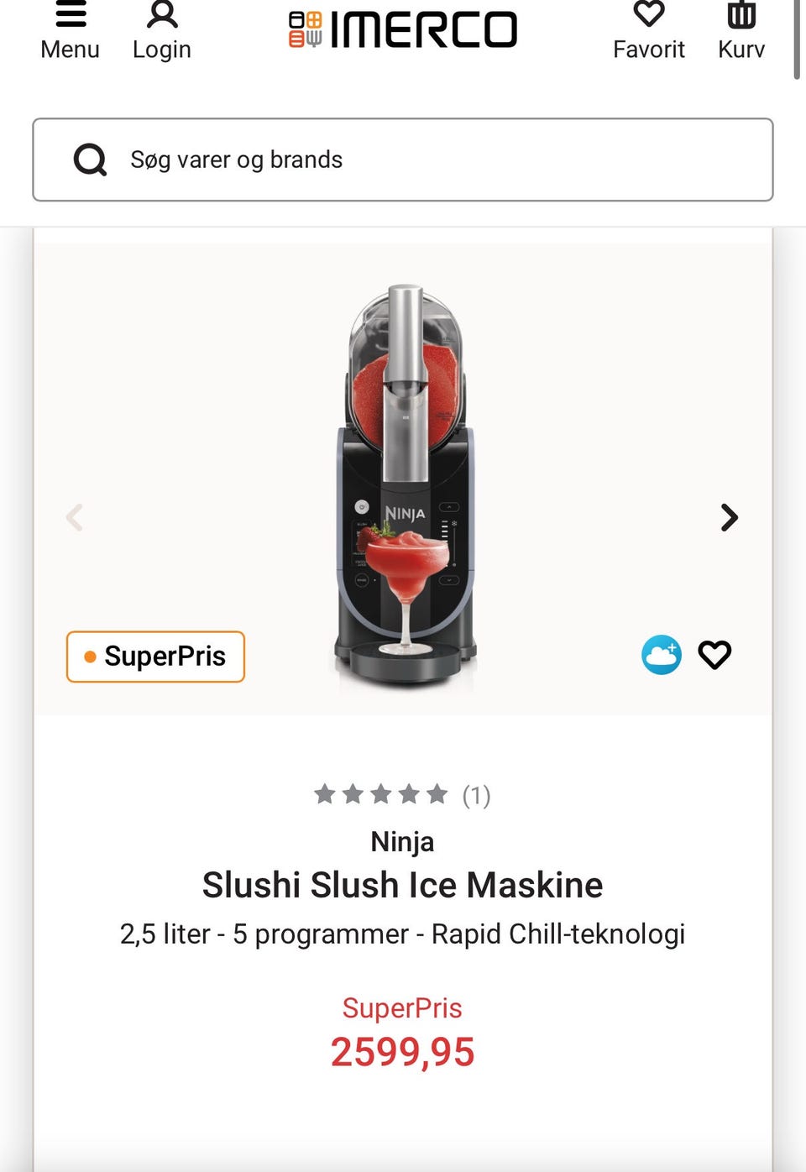Show the next product image
The width and height of the screenshot is (806, 1172).
pos(729,517)
